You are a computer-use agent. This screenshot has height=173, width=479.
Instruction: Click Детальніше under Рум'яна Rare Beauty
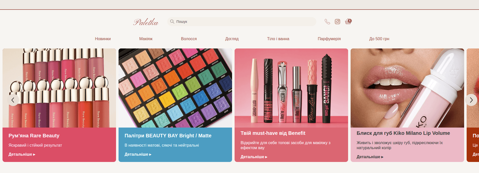click(x=22, y=154)
